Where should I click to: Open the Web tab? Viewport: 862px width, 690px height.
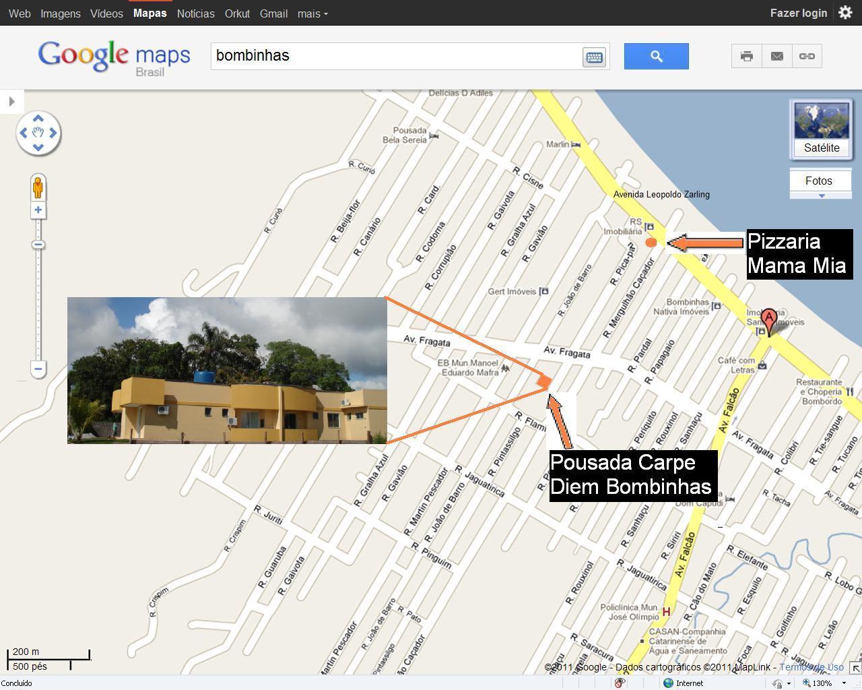20,13
